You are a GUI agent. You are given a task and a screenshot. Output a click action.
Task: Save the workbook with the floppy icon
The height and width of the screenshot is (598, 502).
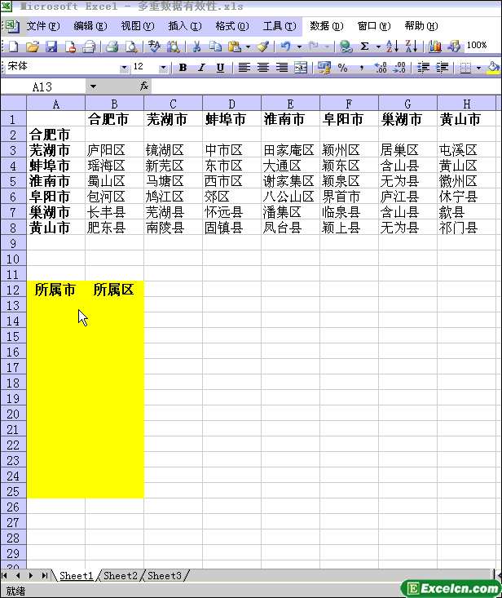[x=51, y=47]
